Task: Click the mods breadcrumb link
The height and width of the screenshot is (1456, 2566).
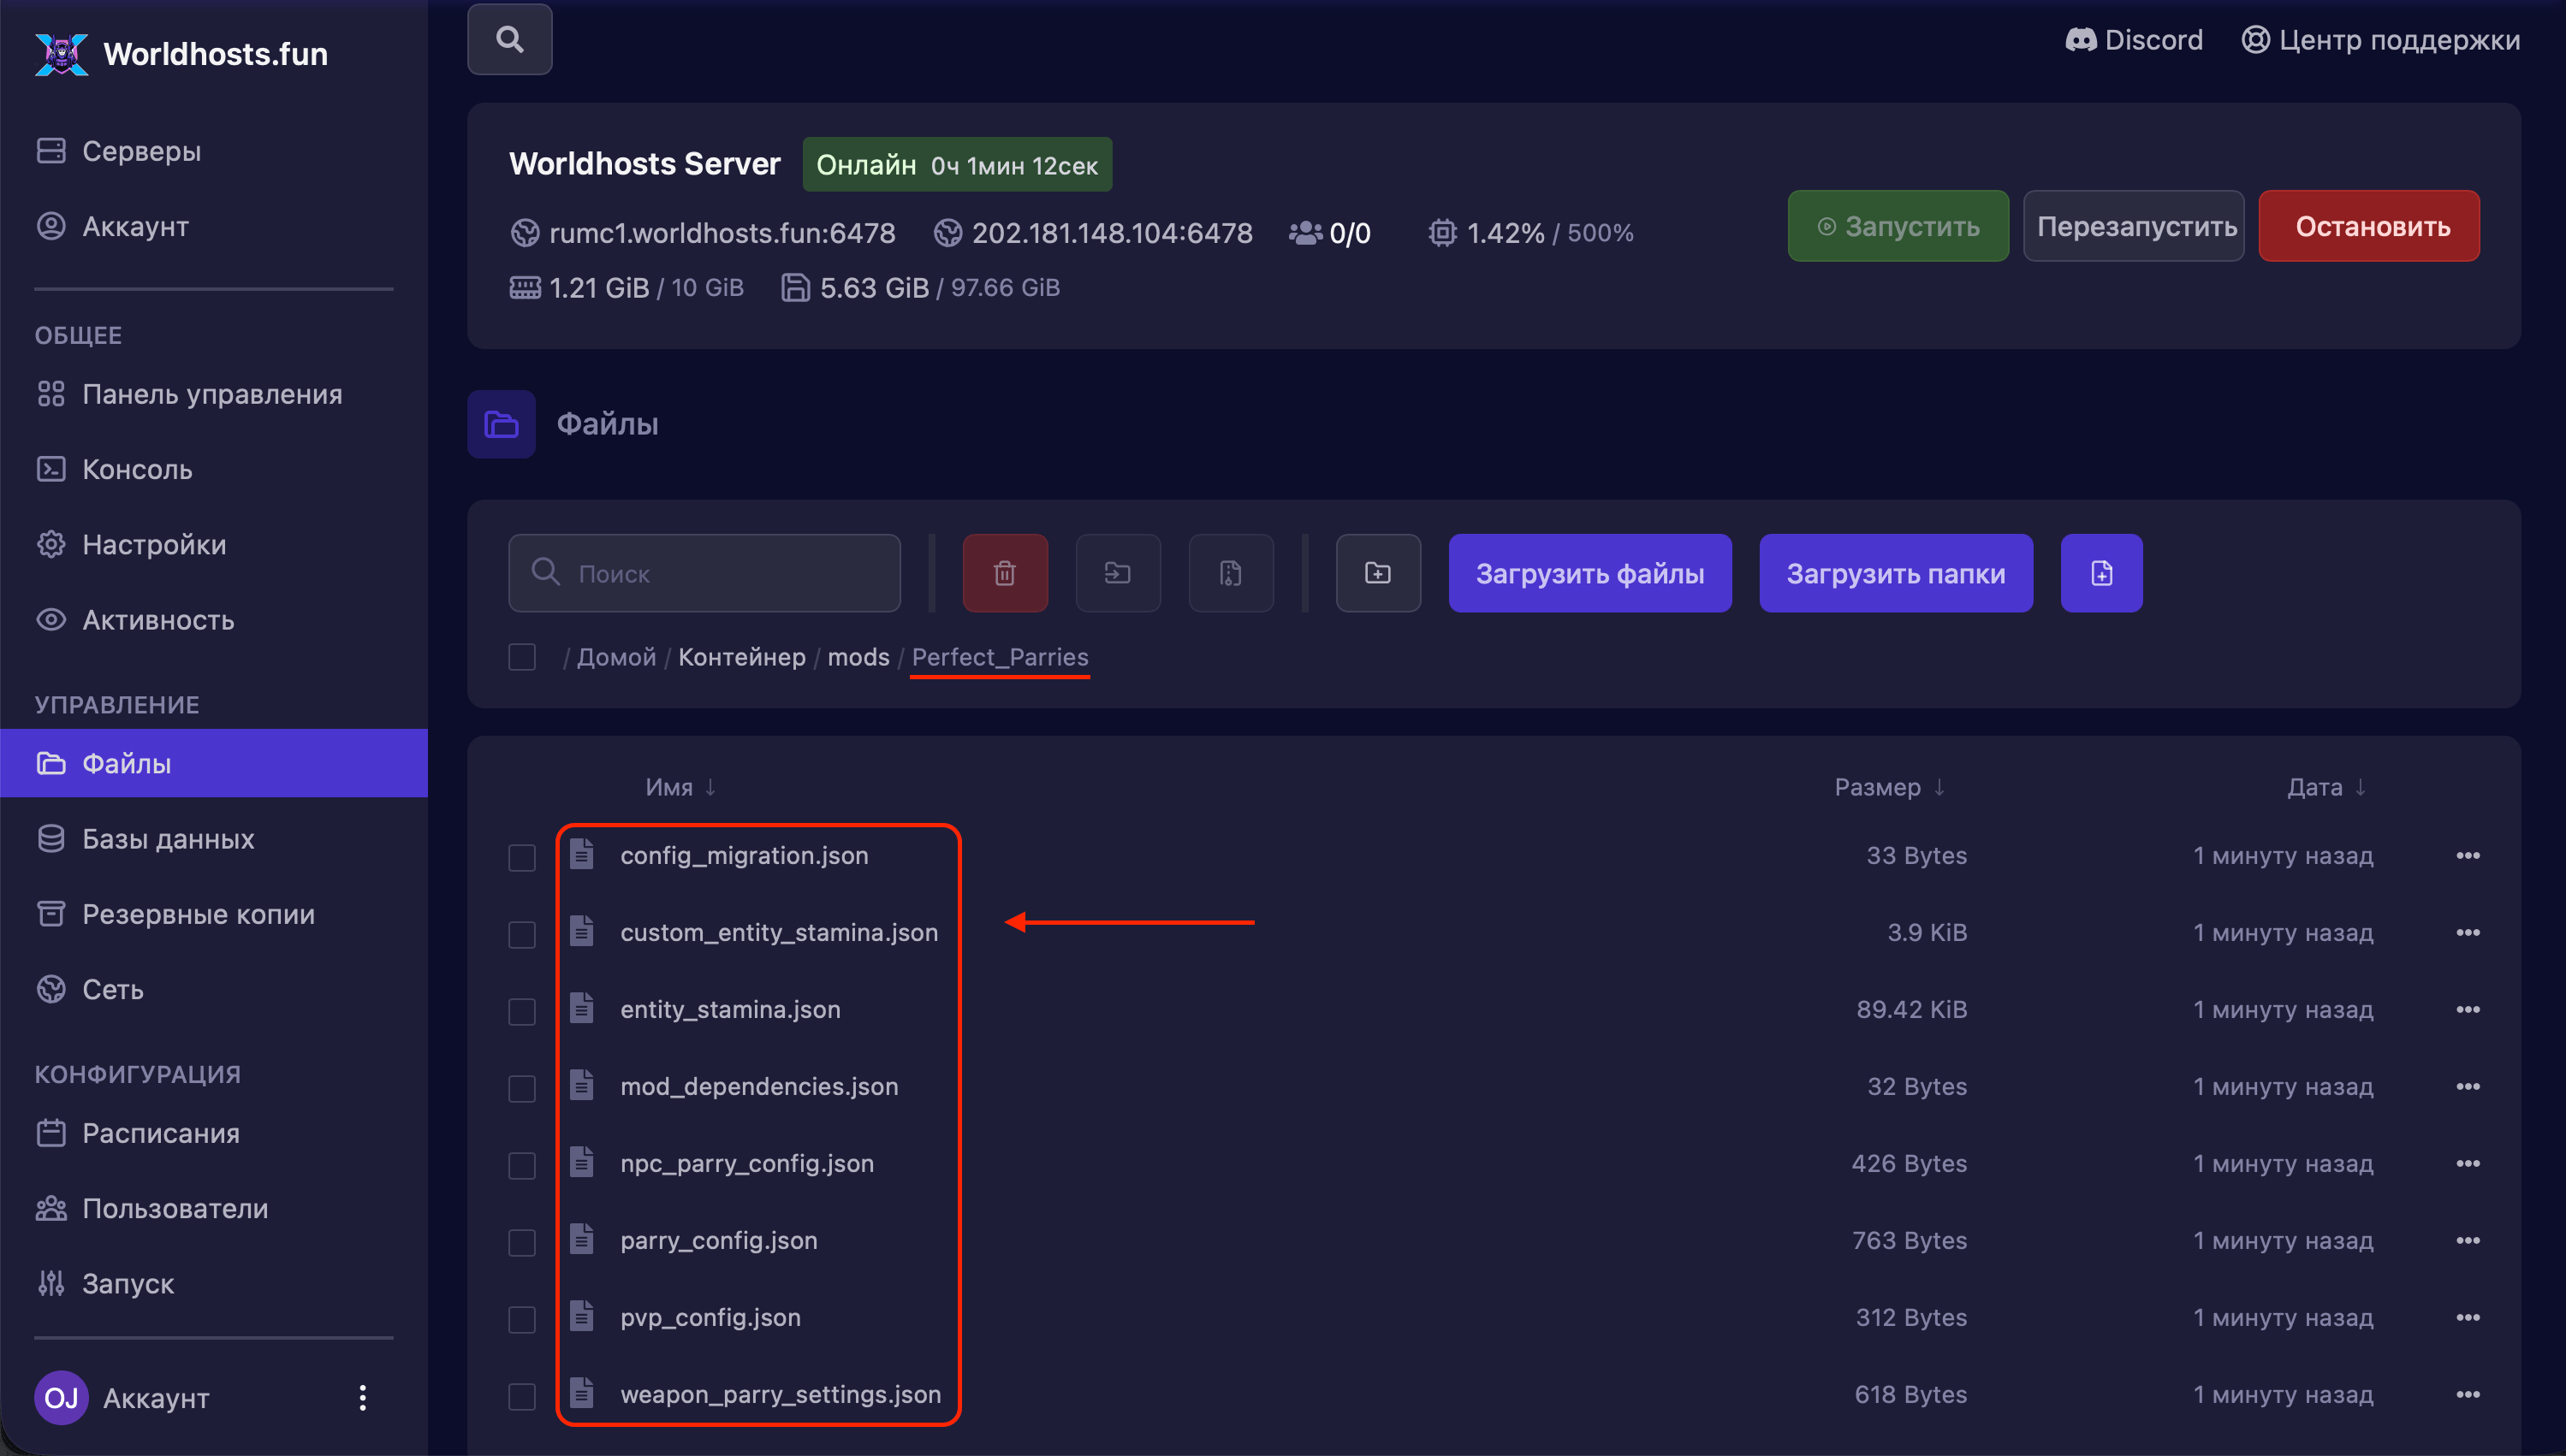Action: tap(858, 657)
